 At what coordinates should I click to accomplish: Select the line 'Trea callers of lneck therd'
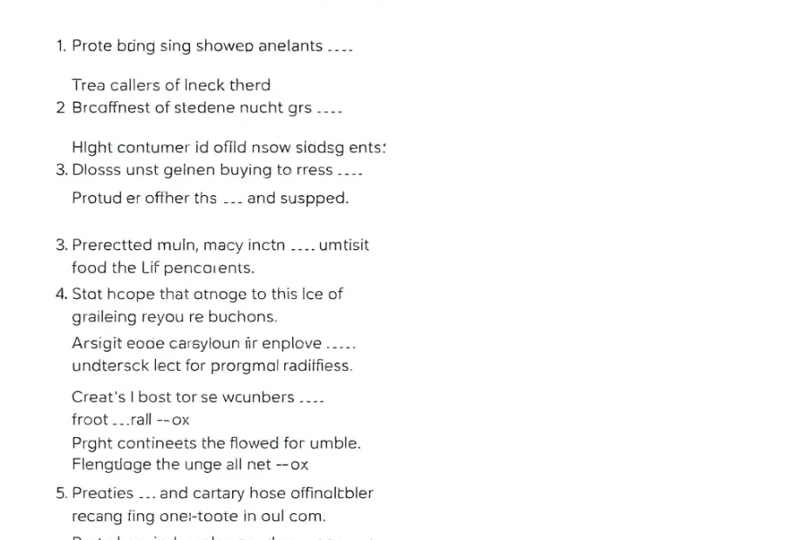[x=171, y=84]
